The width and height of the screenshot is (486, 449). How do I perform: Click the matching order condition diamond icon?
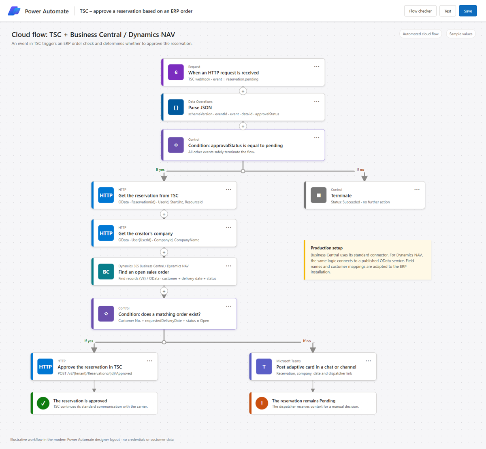pos(106,313)
